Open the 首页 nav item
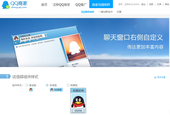Screen dimensions: 170x115 tap(44, 5)
